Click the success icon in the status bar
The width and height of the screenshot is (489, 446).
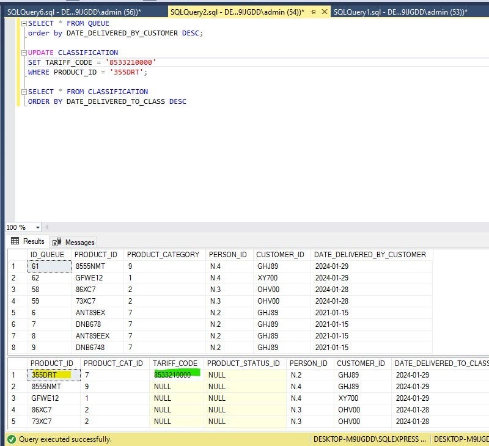click(x=11, y=439)
